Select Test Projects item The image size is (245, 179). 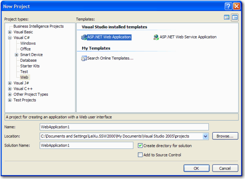(x=24, y=100)
